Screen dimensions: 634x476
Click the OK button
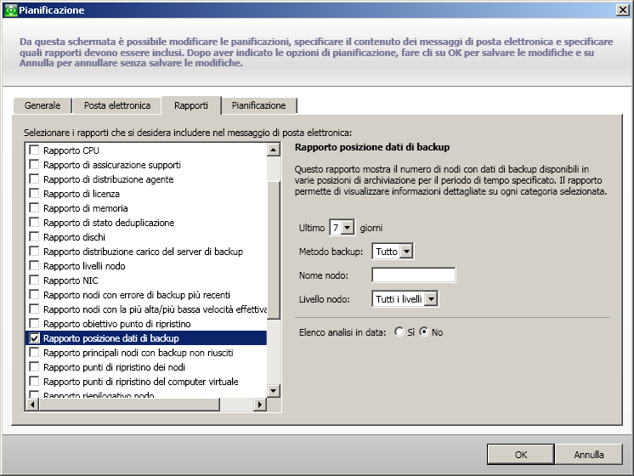[521, 455]
